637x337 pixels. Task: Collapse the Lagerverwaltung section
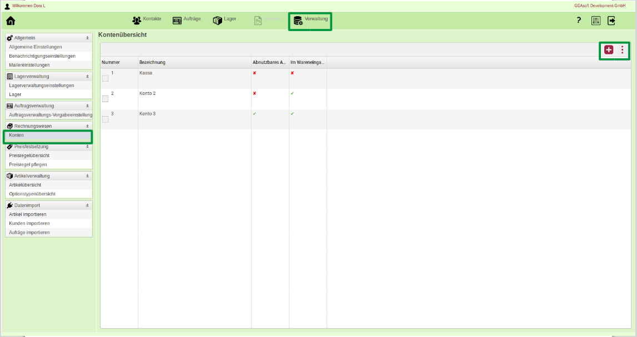(x=87, y=77)
